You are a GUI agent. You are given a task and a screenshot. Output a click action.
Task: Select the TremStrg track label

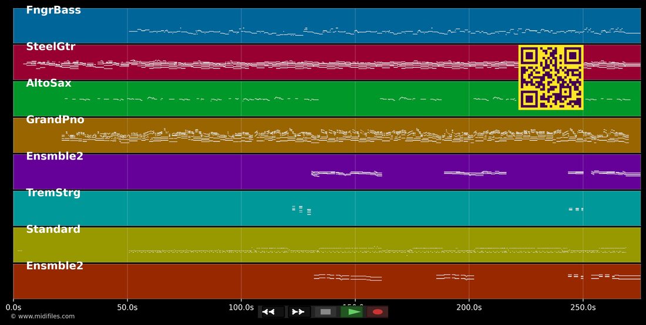[53, 192]
